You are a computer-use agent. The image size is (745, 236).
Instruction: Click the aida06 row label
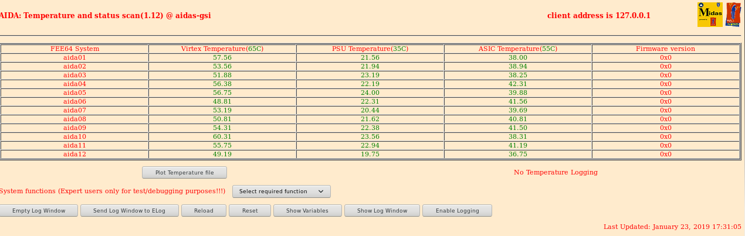[74, 101]
